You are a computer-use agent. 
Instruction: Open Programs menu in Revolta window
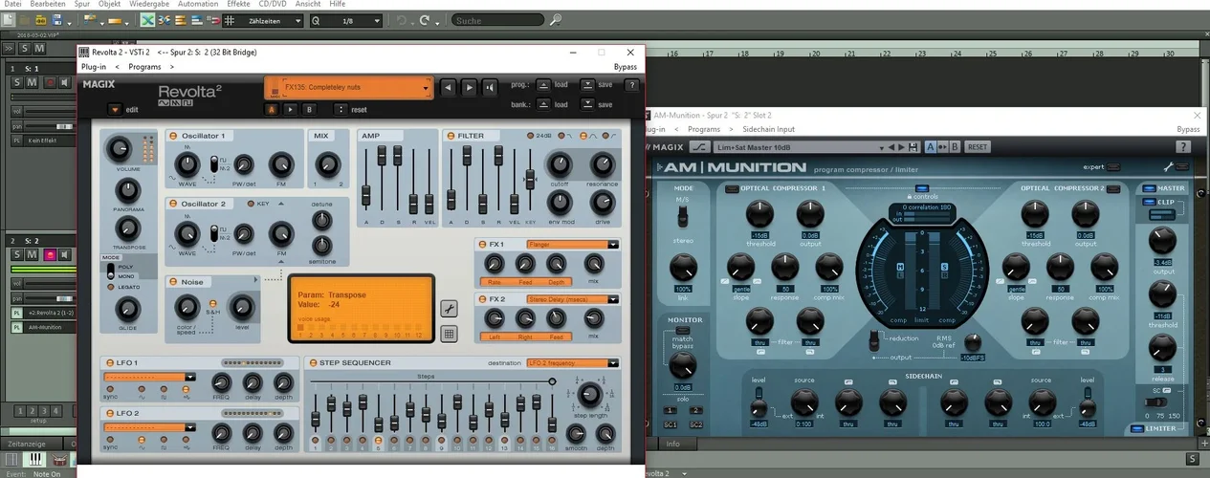click(144, 67)
